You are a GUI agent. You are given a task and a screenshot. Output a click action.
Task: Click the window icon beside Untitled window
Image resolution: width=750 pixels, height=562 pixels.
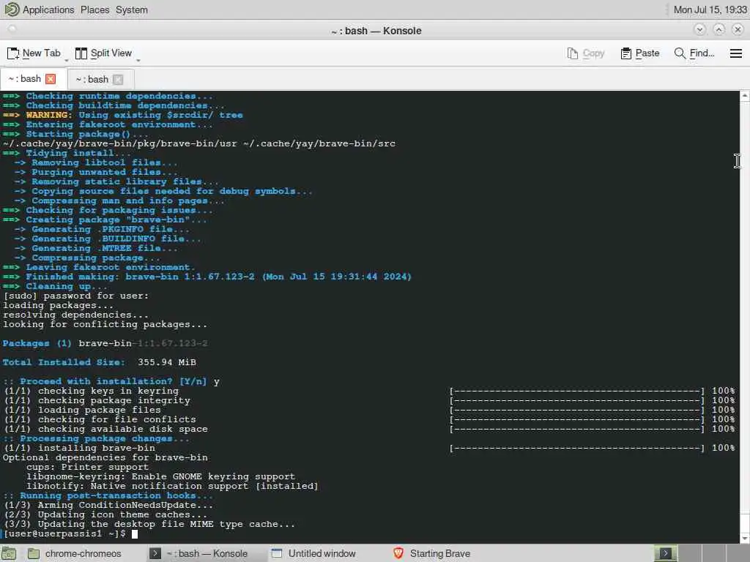pos(276,553)
